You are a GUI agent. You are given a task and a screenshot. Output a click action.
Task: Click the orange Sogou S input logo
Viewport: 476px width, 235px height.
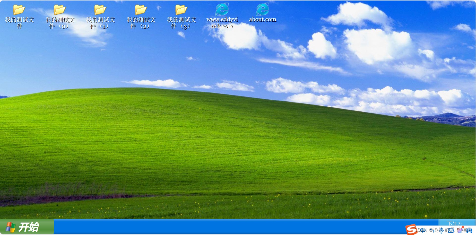click(411, 229)
